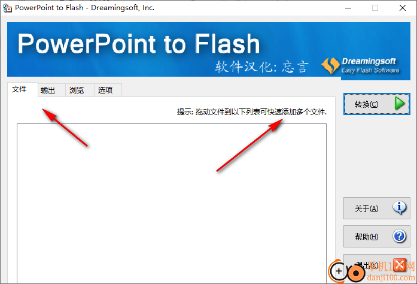
Task: Open 帮助(H) help
Action: [376, 237]
